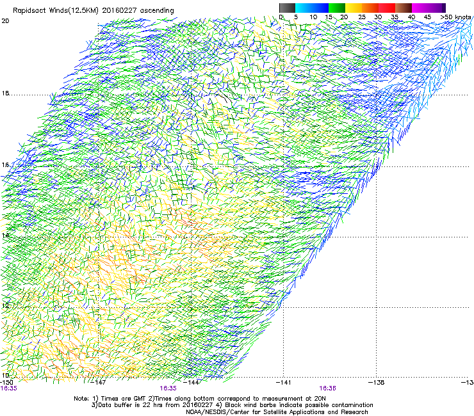
Task: Click the legend value "45"
Action: (427, 17)
